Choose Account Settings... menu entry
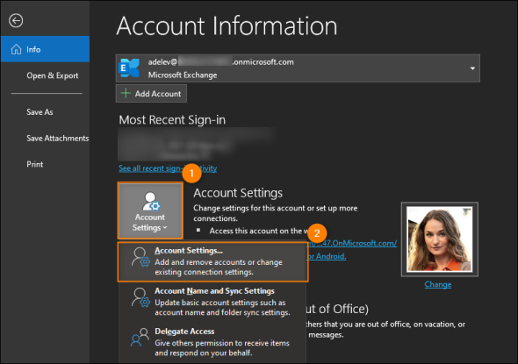Viewport: 518px width, 364px height. (x=213, y=261)
